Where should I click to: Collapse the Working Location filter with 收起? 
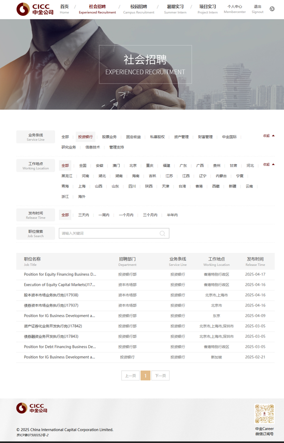(269, 164)
